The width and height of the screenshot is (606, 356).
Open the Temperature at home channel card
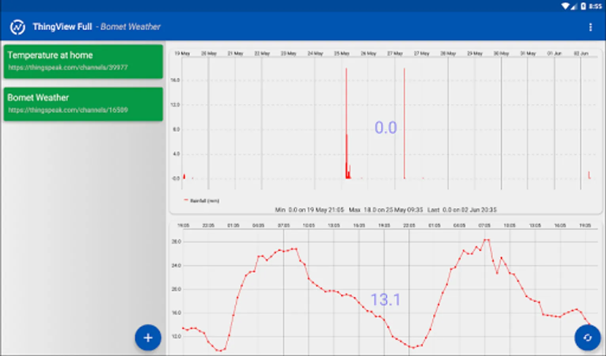click(x=83, y=61)
